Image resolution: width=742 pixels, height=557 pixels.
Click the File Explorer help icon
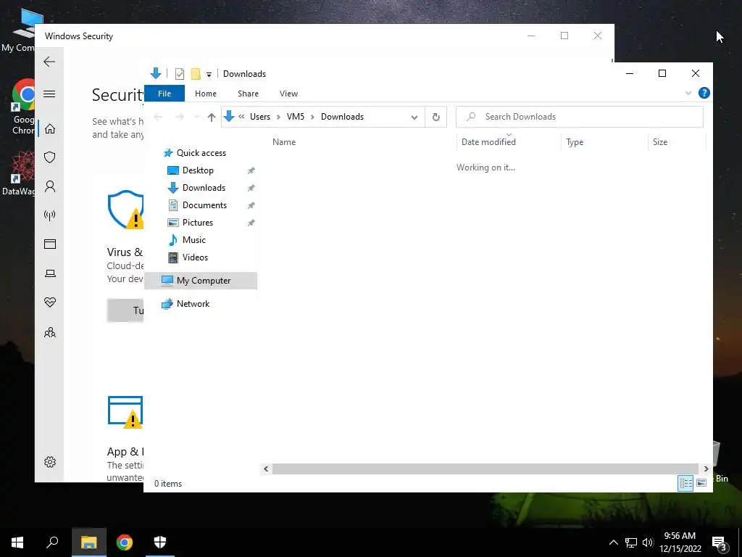[704, 94]
